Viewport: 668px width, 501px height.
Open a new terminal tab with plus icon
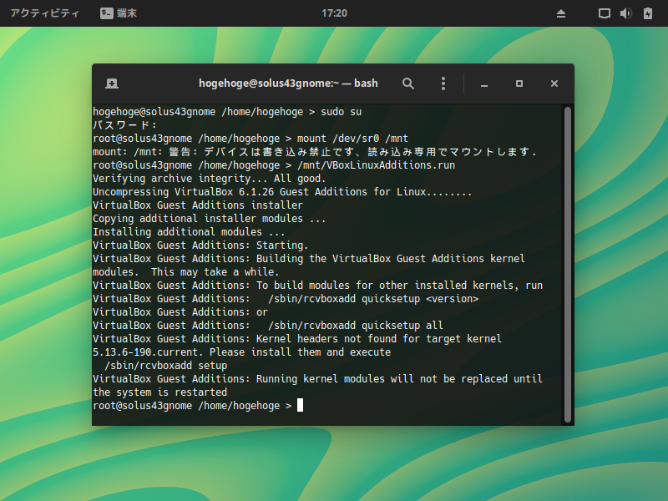(112, 83)
